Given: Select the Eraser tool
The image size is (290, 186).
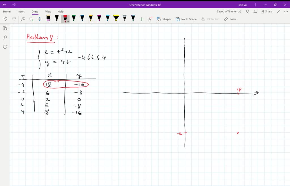Looking at the screenshot, I should (x=48, y=19).
